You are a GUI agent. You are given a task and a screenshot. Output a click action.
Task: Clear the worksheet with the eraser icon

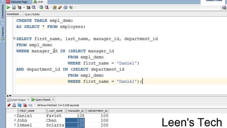[60, 7]
